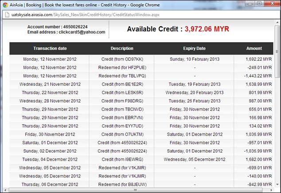Click amount 1,682.00 MYR
Image resolution: width=281 pixels, height=193 pixels.
click(x=258, y=159)
